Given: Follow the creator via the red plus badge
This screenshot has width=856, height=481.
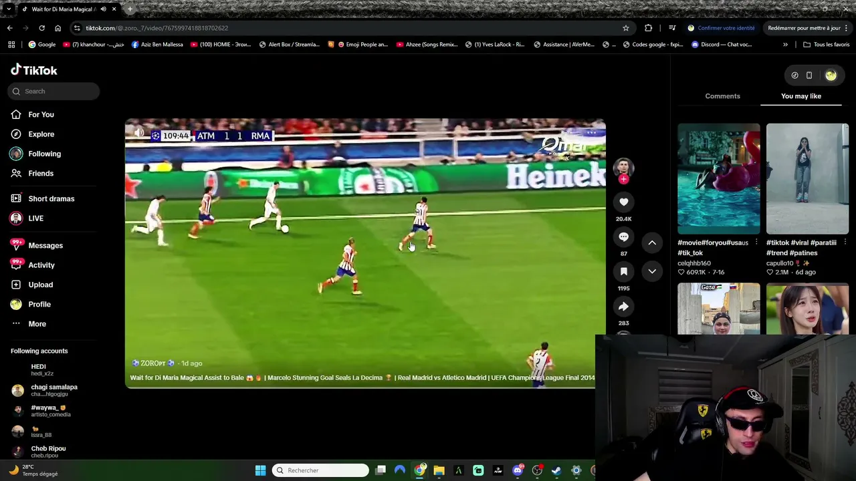Looking at the screenshot, I should click(x=623, y=179).
